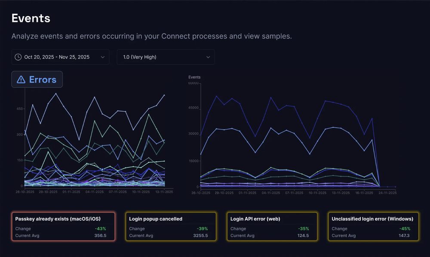Expand the chevron of the Very High dropdown

(208, 57)
